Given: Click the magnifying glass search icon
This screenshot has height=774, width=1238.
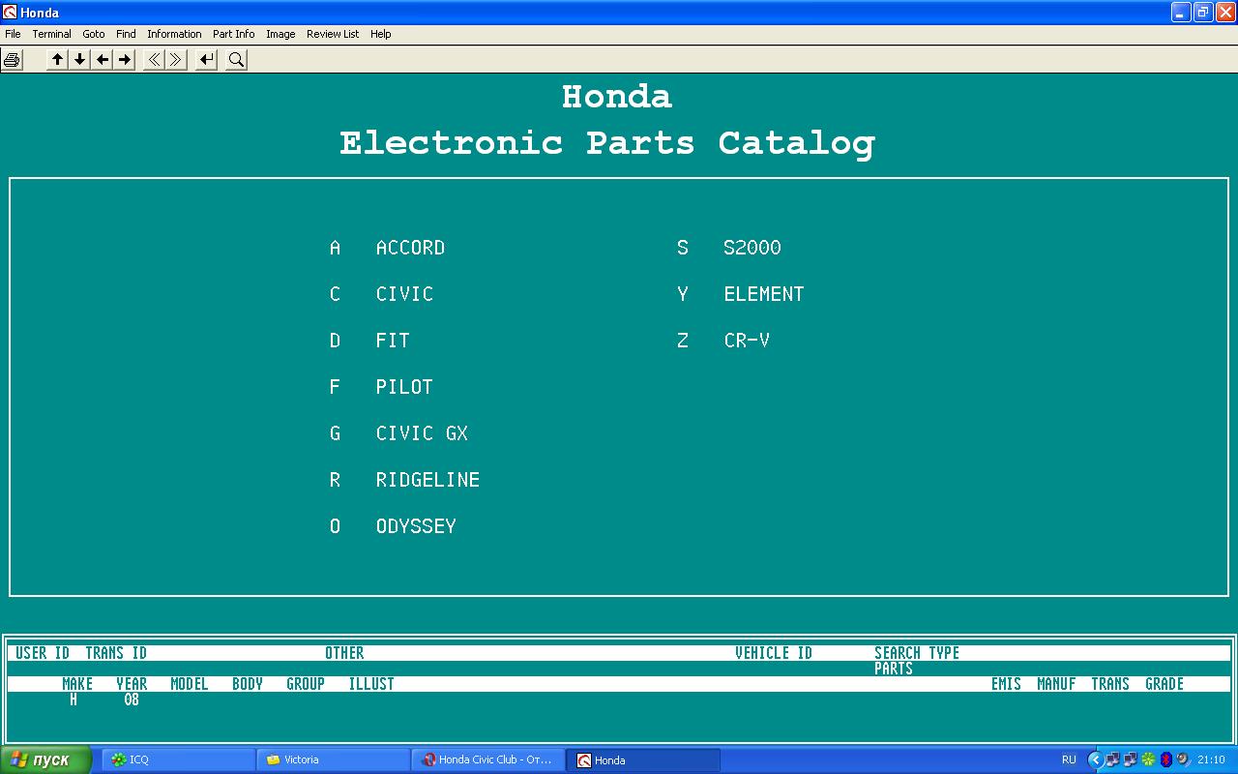Looking at the screenshot, I should pos(236,60).
